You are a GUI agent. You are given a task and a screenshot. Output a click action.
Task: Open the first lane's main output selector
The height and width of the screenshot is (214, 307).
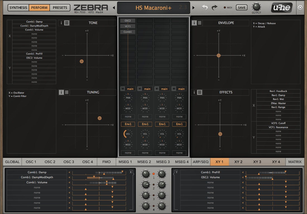[x=130, y=89]
